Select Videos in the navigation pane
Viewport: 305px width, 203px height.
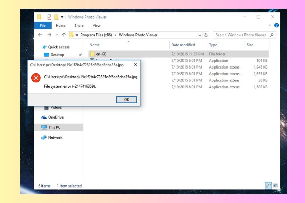point(56,107)
